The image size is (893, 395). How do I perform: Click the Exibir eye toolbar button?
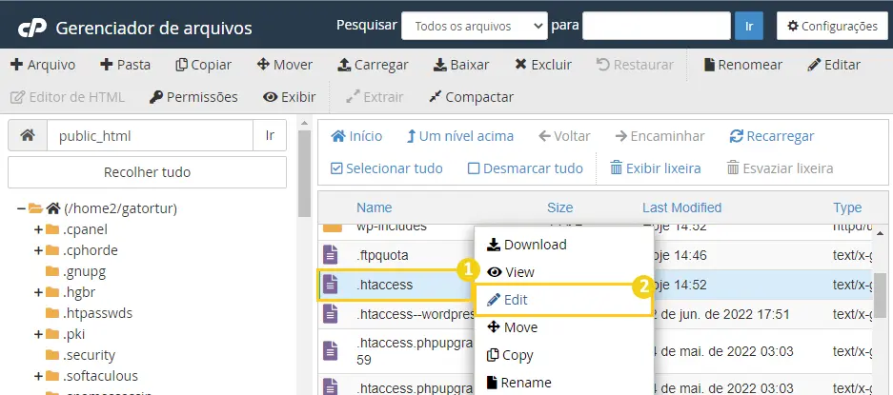click(x=290, y=97)
